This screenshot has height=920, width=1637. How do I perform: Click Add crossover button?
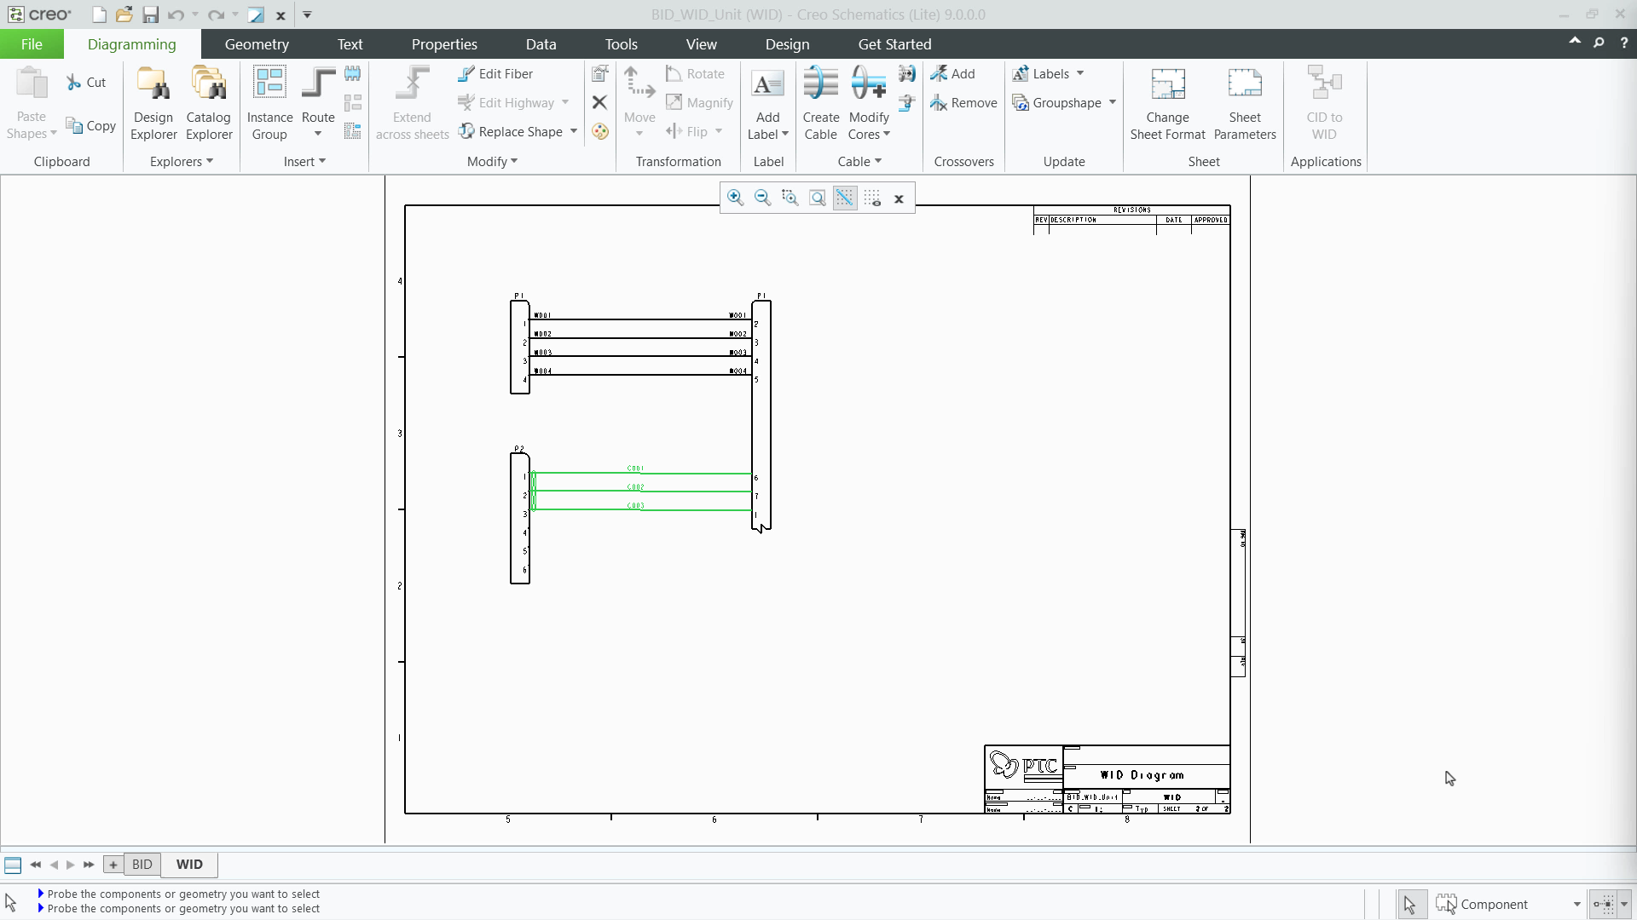tap(952, 74)
